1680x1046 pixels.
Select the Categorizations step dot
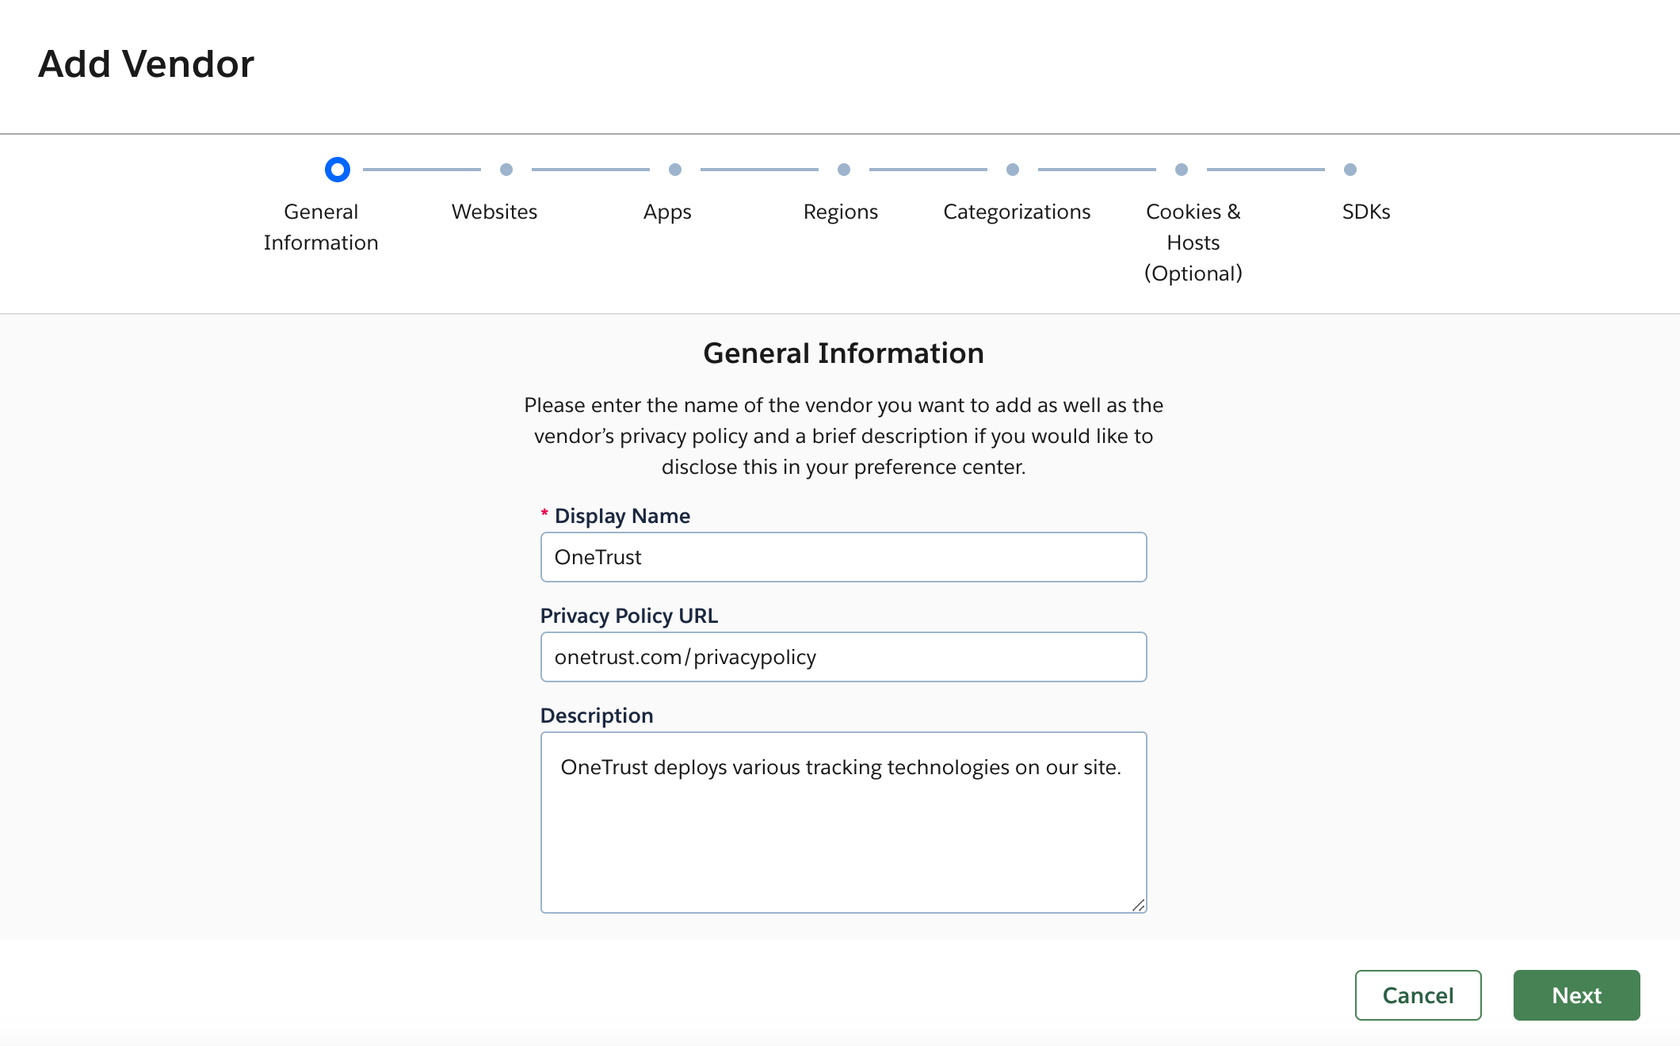pos(1013,170)
